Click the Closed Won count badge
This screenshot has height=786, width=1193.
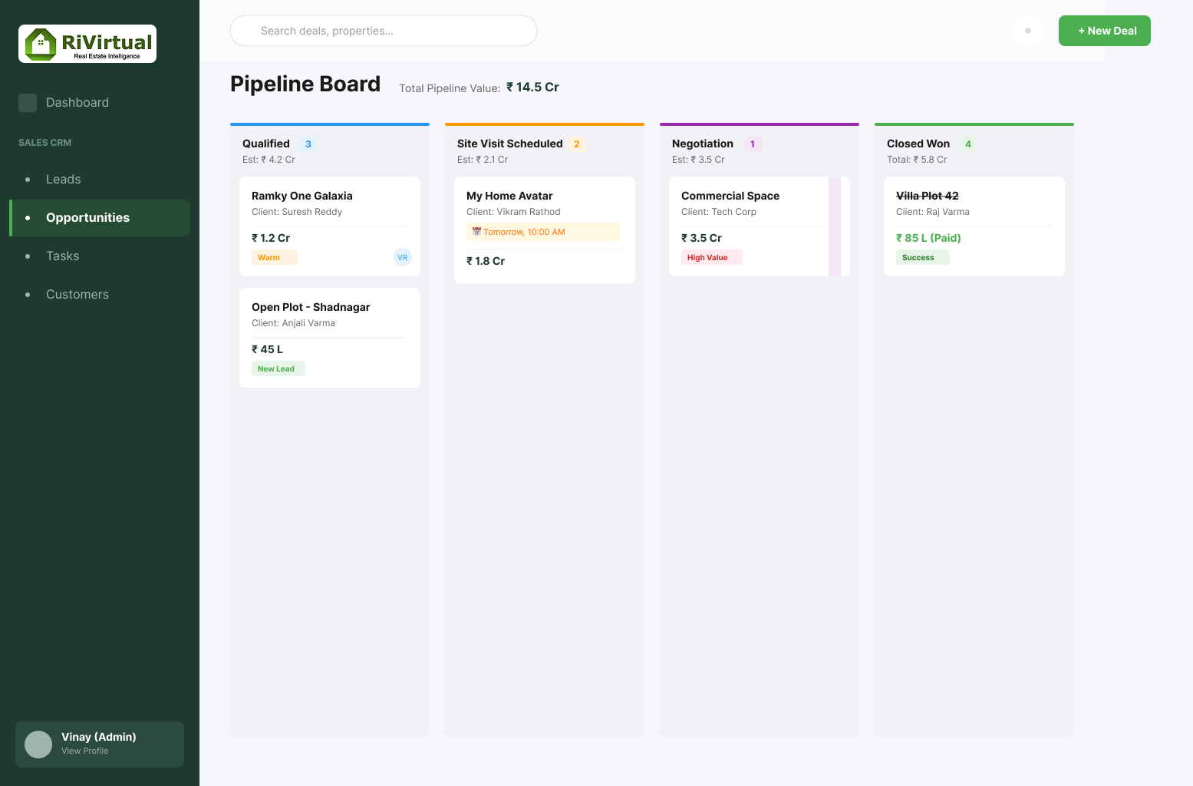(968, 144)
